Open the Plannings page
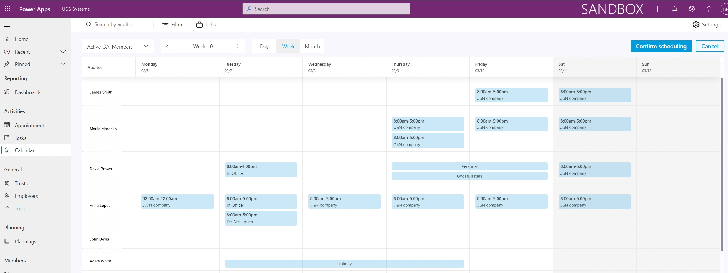728x273 pixels. [25, 241]
